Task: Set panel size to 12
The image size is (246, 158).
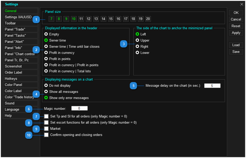Action: [x=88, y=19]
